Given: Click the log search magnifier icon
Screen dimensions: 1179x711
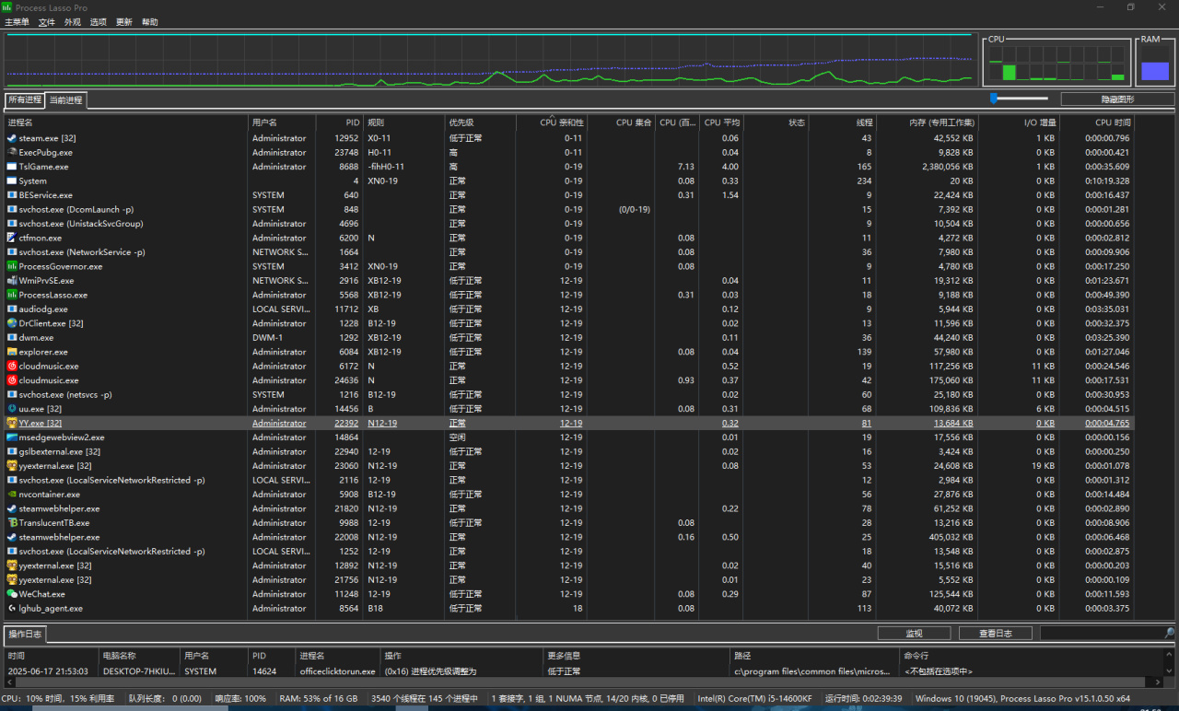Looking at the screenshot, I should point(1170,634).
